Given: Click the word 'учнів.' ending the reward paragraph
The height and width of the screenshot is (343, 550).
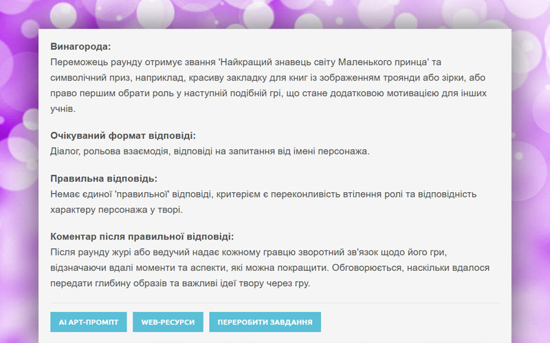Looking at the screenshot, I should (x=63, y=109).
